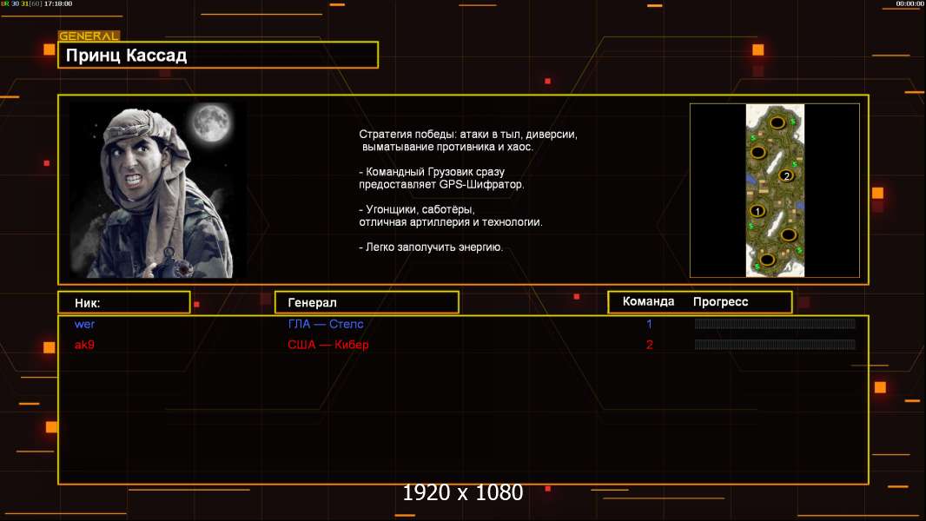Click ak9's loading progress bar
The height and width of the screenshot is (521, 926).
(x=775, y=344)
